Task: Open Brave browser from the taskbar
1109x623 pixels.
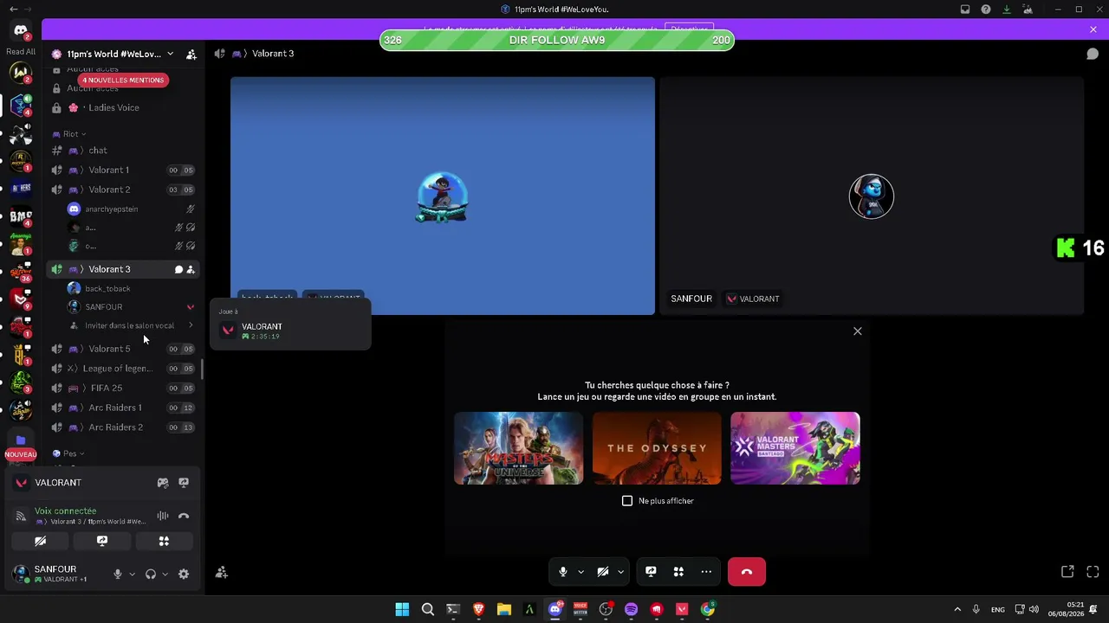Action: click(478, 610)
